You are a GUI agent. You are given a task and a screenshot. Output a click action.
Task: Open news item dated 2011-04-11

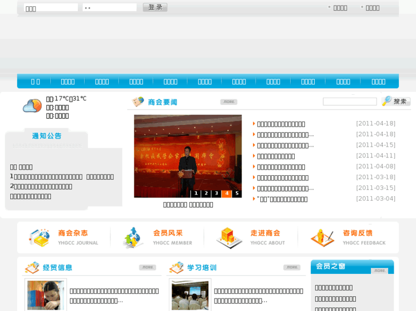[x=276, y=156]
